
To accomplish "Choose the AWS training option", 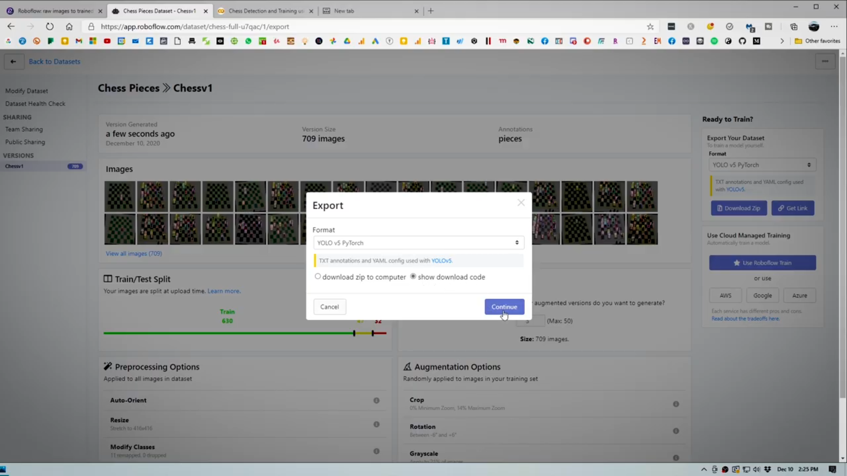I will [x=725, y=295].
